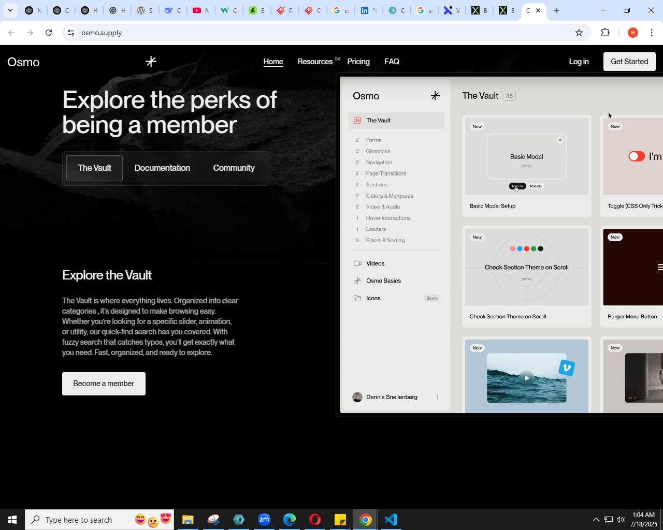Viewport: 663px width, 530px height.
Task: Click the Osmo logo in the site header
Action: click(x=23, y=62)
